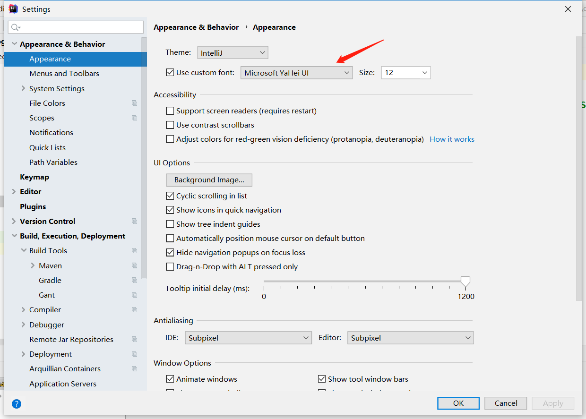Open the Keymap settings page

pos(34,177)
